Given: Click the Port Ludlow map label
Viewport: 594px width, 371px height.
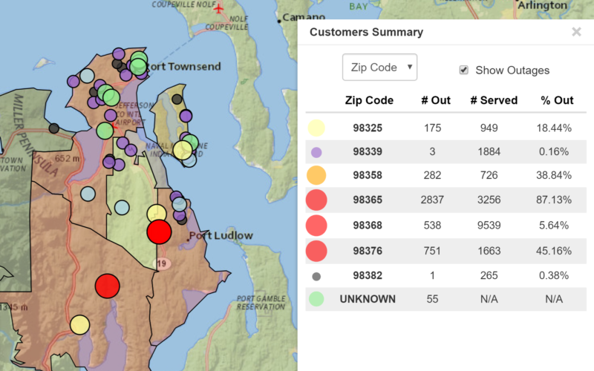Looking at the screenshot, I should tap(221, 235).
